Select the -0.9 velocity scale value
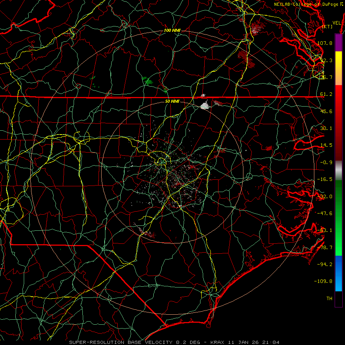 coord(326,163)
